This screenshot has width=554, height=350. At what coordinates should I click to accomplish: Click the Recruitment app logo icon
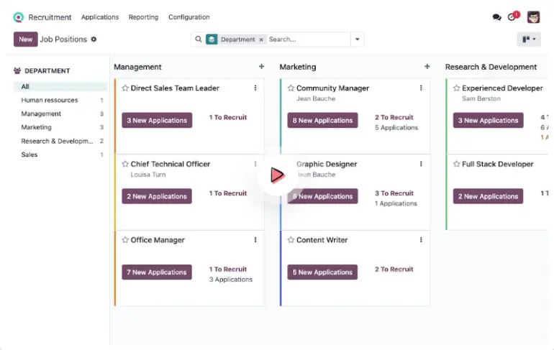click(x=19, y=17)
